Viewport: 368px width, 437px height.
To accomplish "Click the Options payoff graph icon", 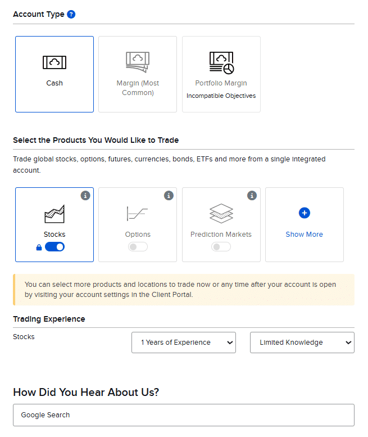I will point(137,214).
